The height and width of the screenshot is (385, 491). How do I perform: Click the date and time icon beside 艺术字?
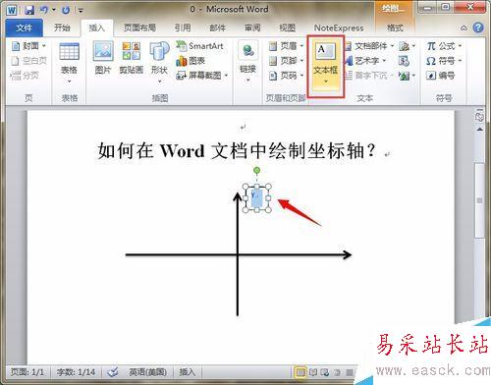[404, 61]
